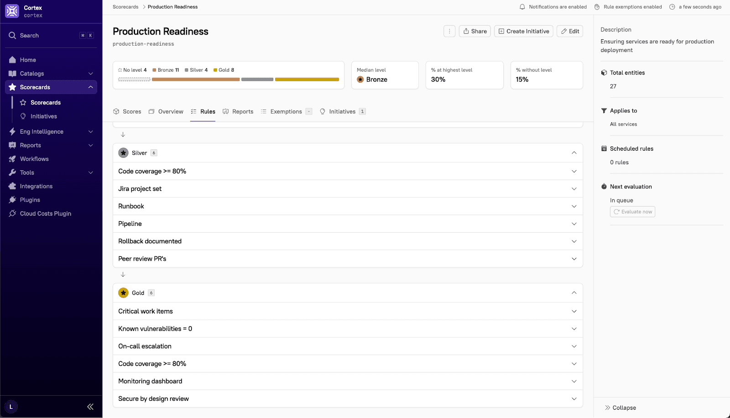Expand the Eng Intelligence sidebar menu

[90, 131]
